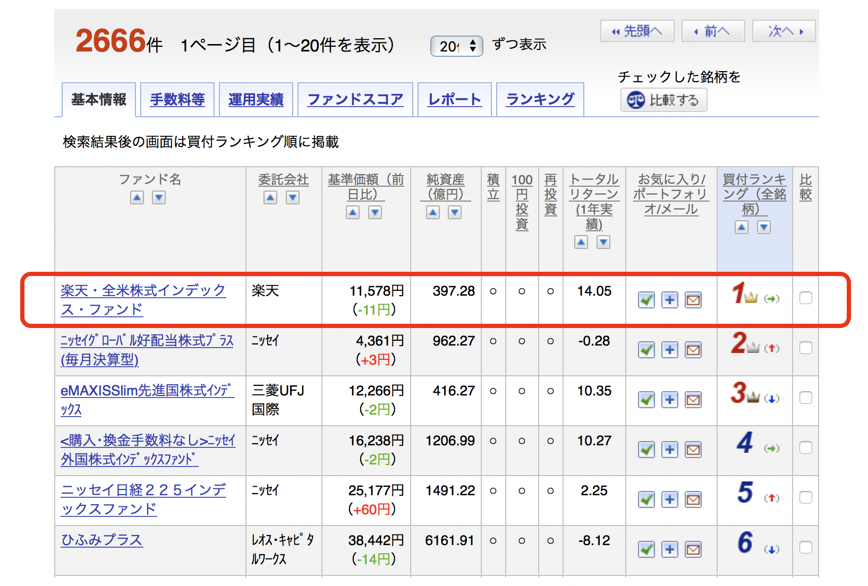This screenshot has width=868, height=586.
Task: Sort 委託会社 column descending
Action: (293, 197)
